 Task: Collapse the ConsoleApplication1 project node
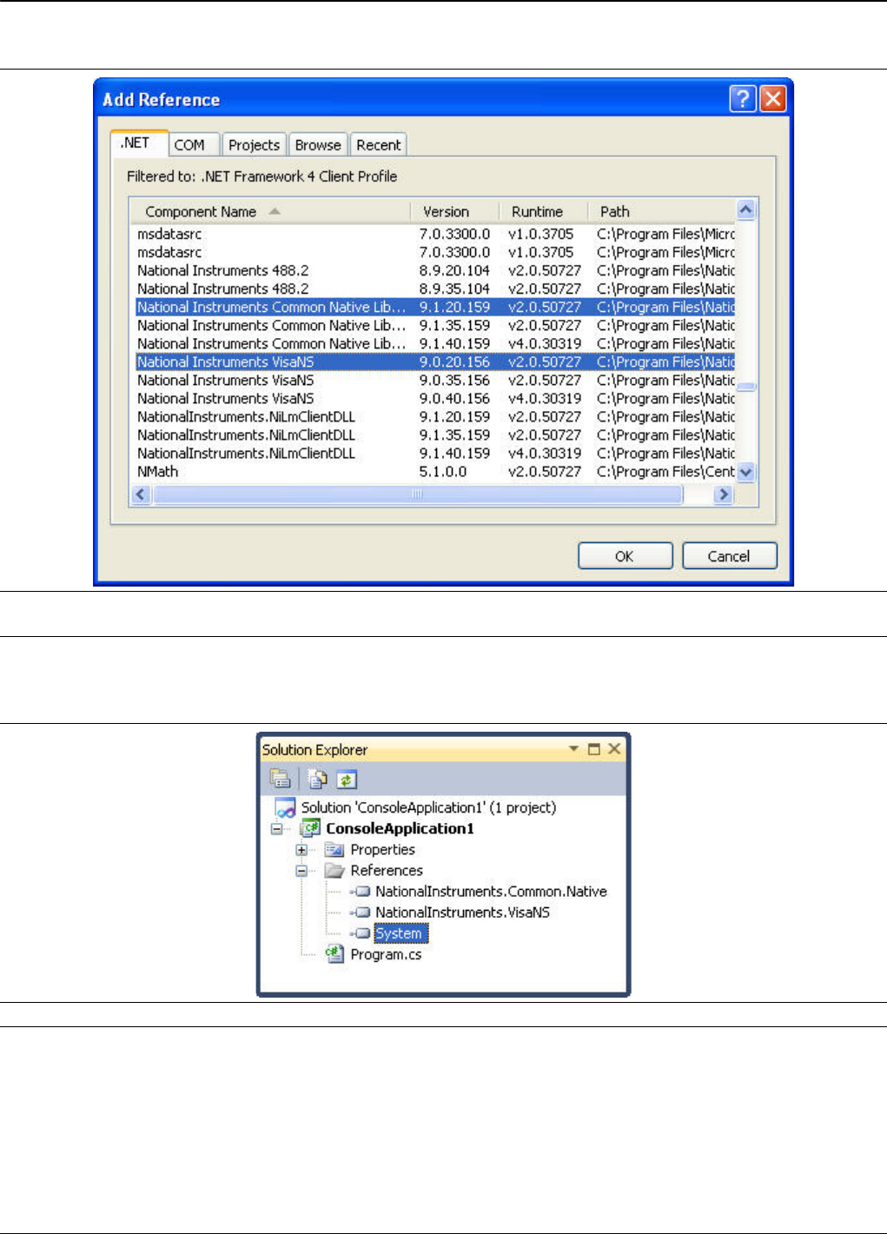tap(277, 829)
